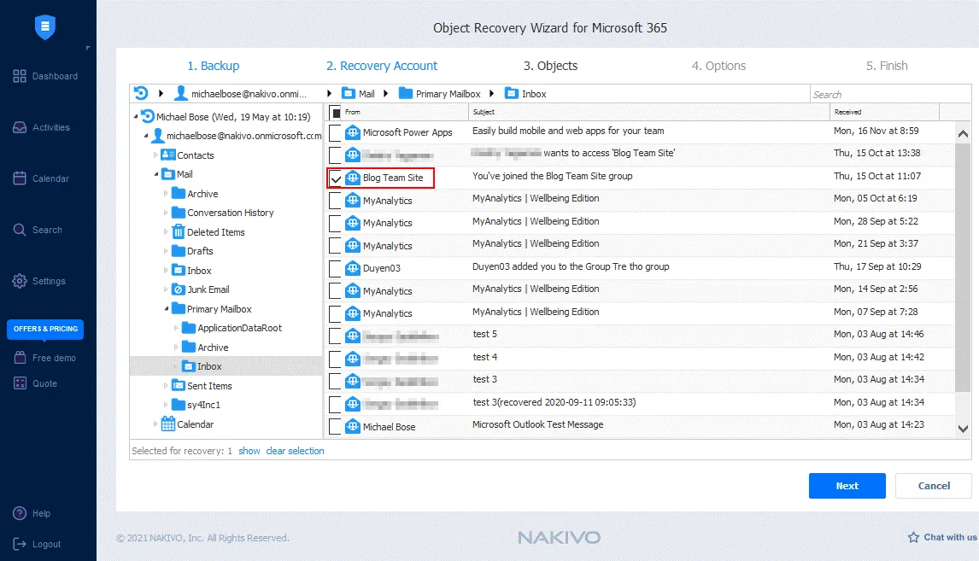The image size is (979, 561).
Task: Click the Junk Email folder icon
Action: pos(179,289)
